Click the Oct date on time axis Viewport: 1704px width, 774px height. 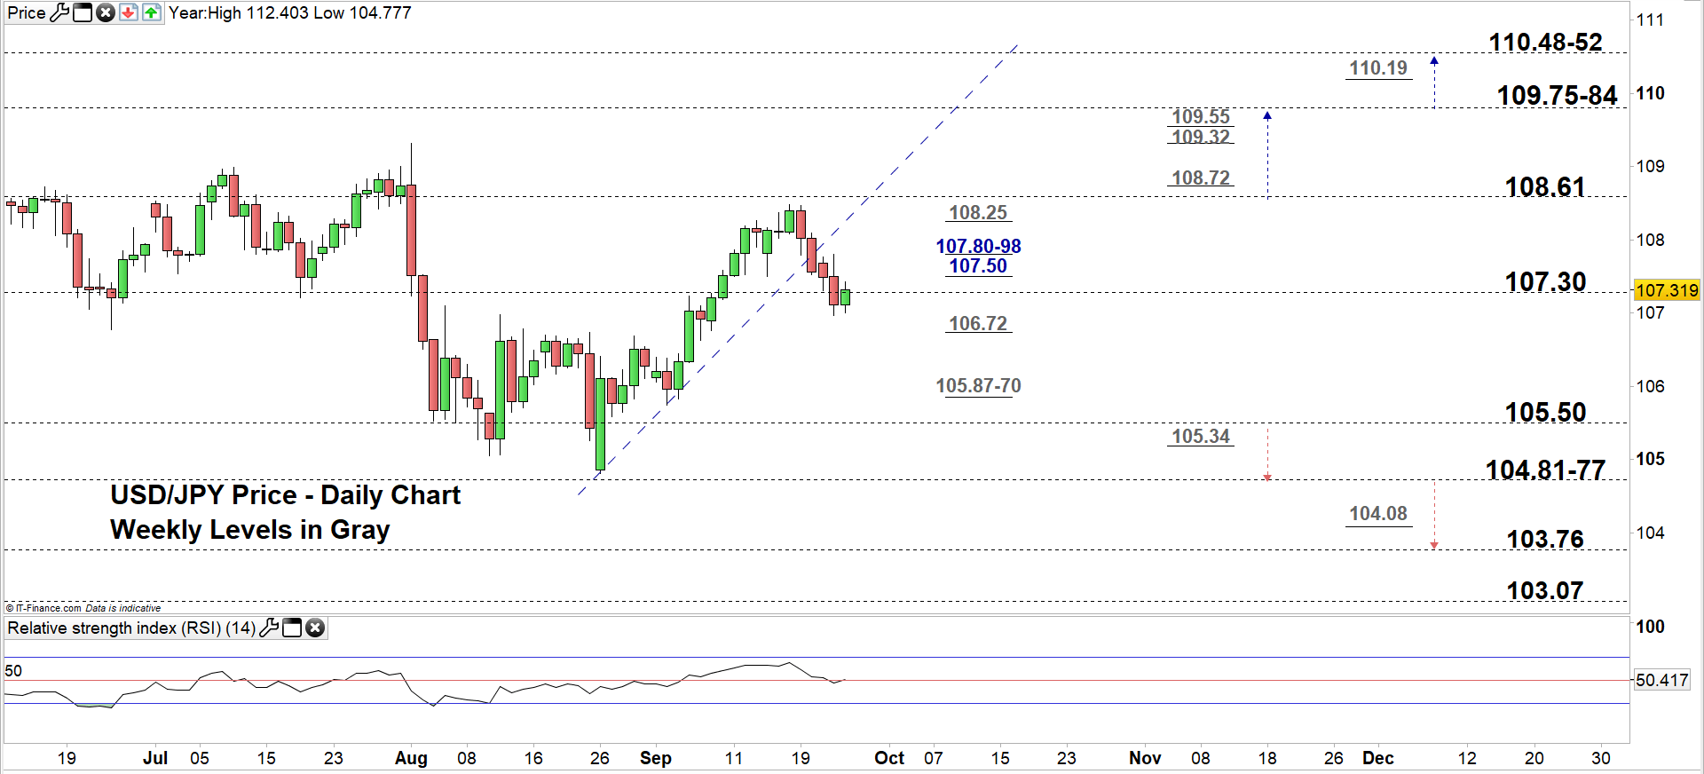[888, 758]
